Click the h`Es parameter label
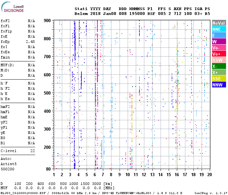 click(5, 99)
